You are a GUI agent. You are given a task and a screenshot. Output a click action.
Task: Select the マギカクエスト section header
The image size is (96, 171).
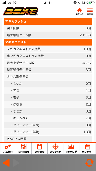click(48, 42)
